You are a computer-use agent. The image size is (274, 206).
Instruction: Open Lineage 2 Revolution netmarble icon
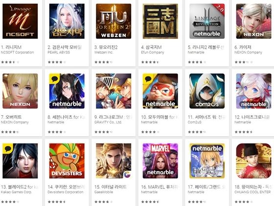pyautogui.click(x=207, y=21)
